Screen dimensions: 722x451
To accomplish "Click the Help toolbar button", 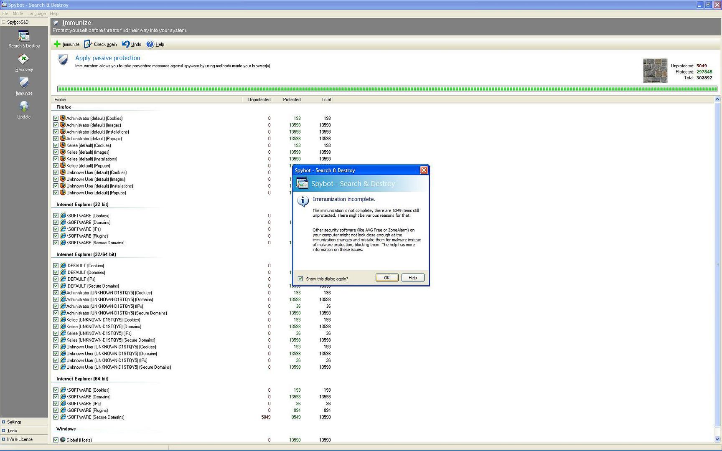I will pyautogui.click(x=155, y=44).
